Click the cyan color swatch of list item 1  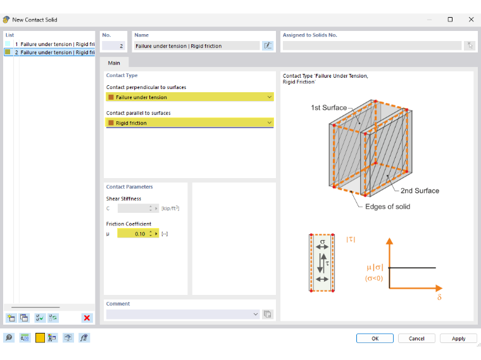pyautogui.click(x=8, y=44)
